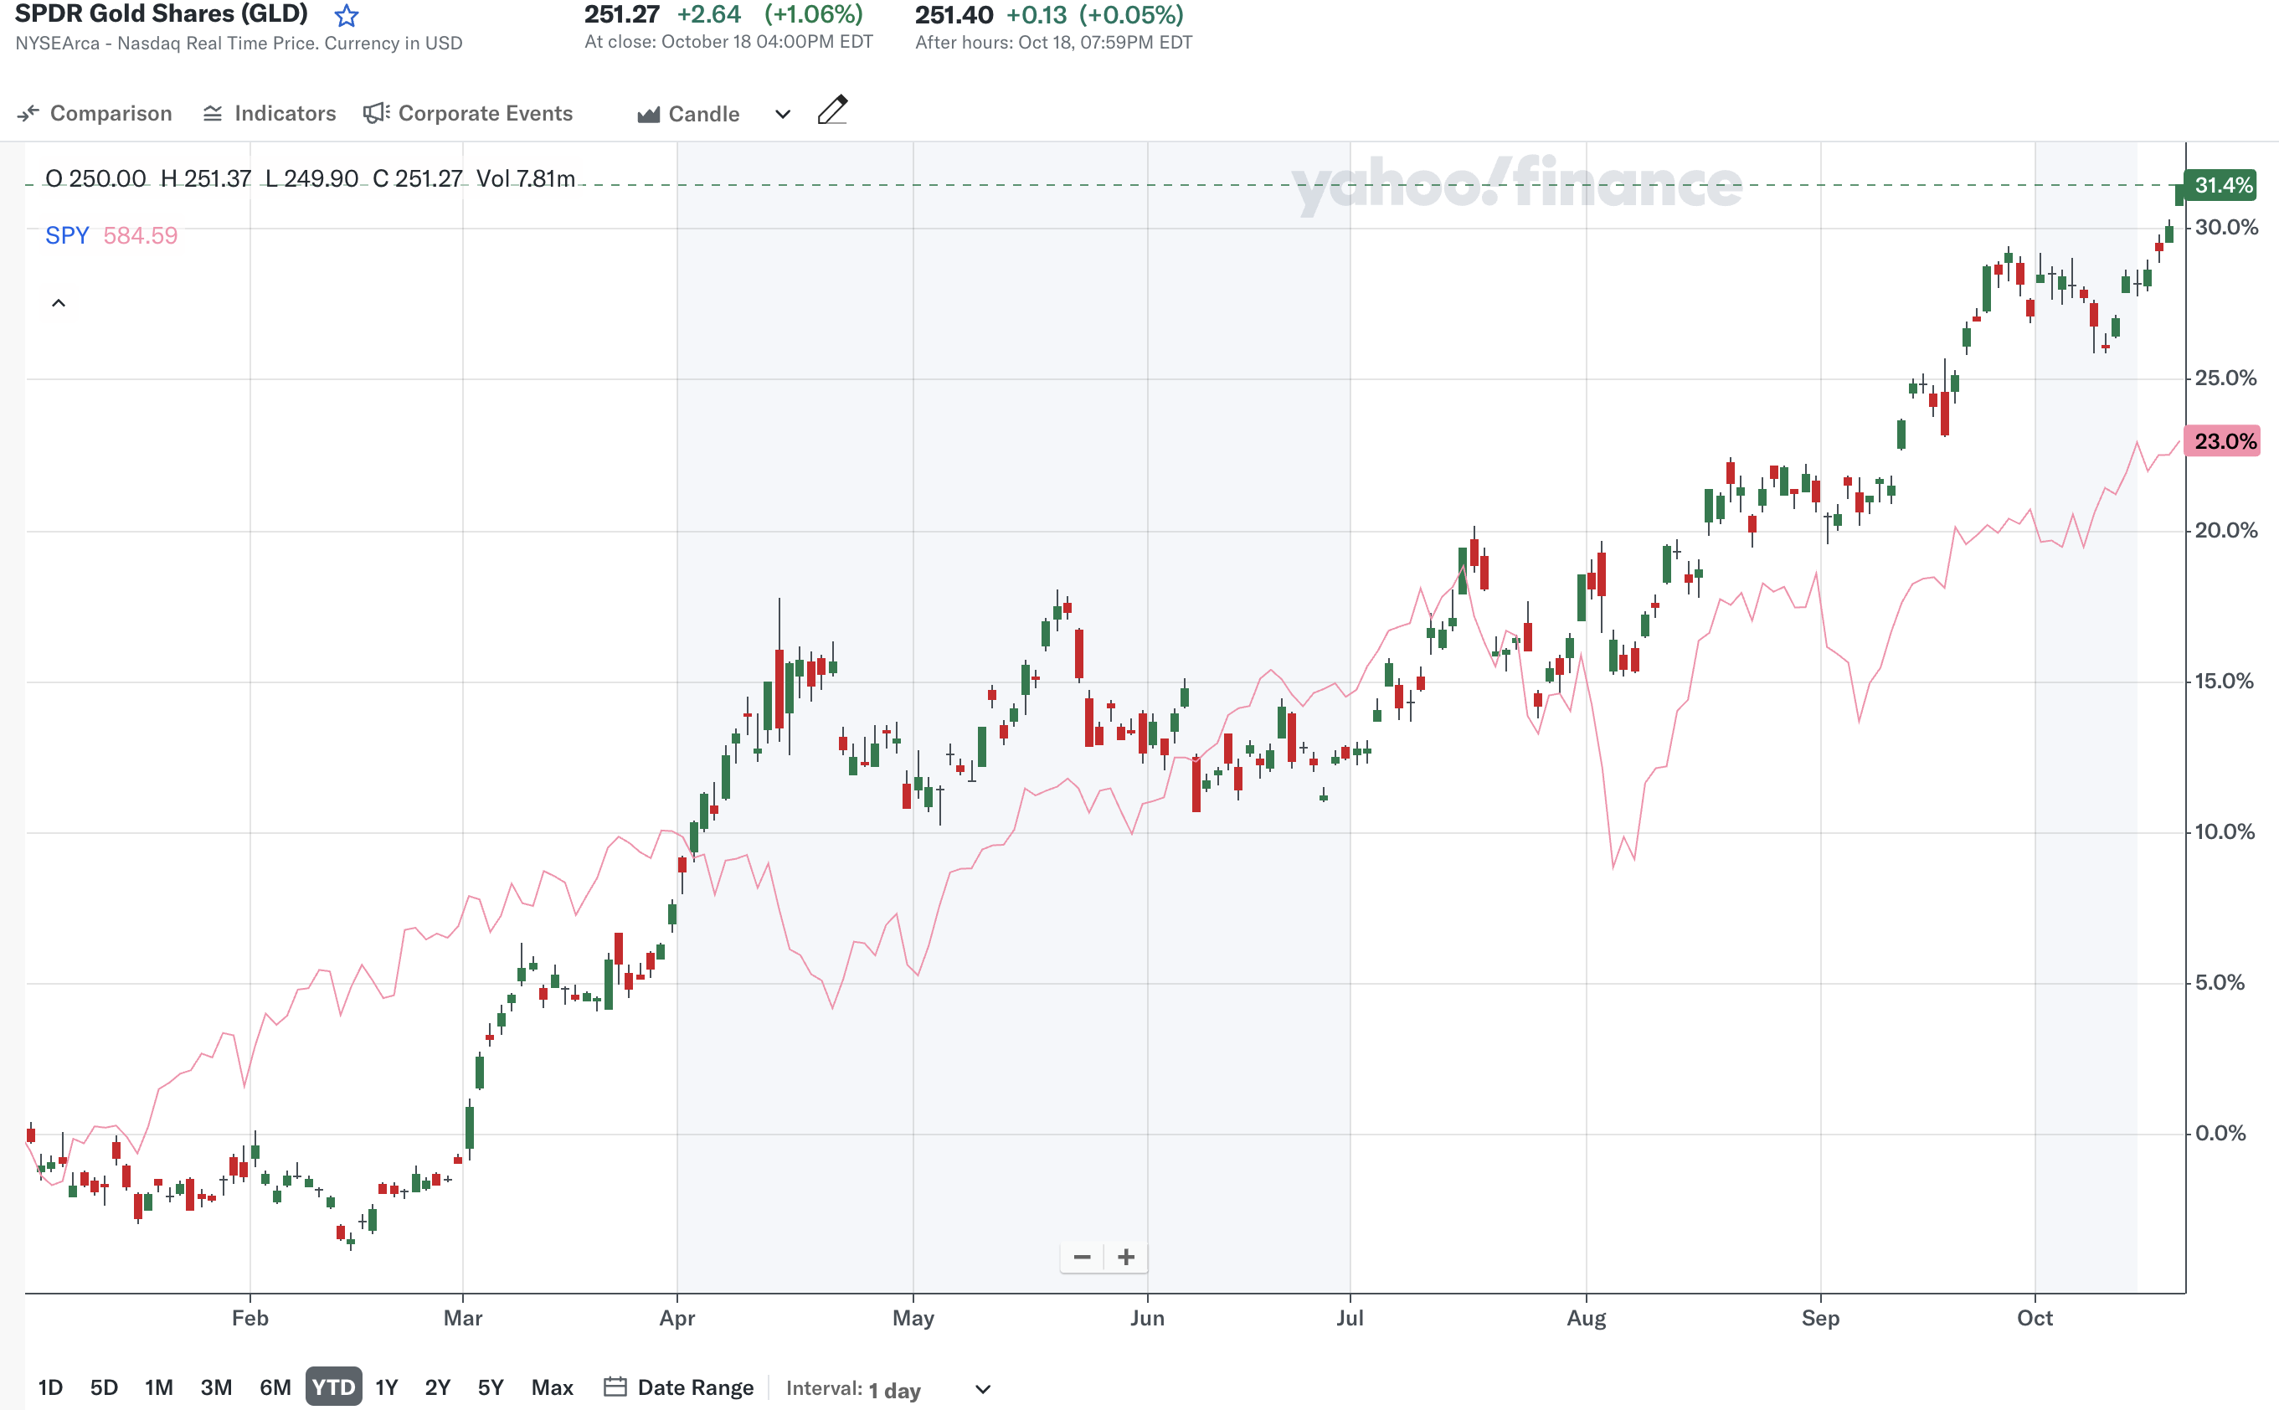The image size is (2279, 1410).
Task: Open the Date Range picker
Action: pos(679,1387)
